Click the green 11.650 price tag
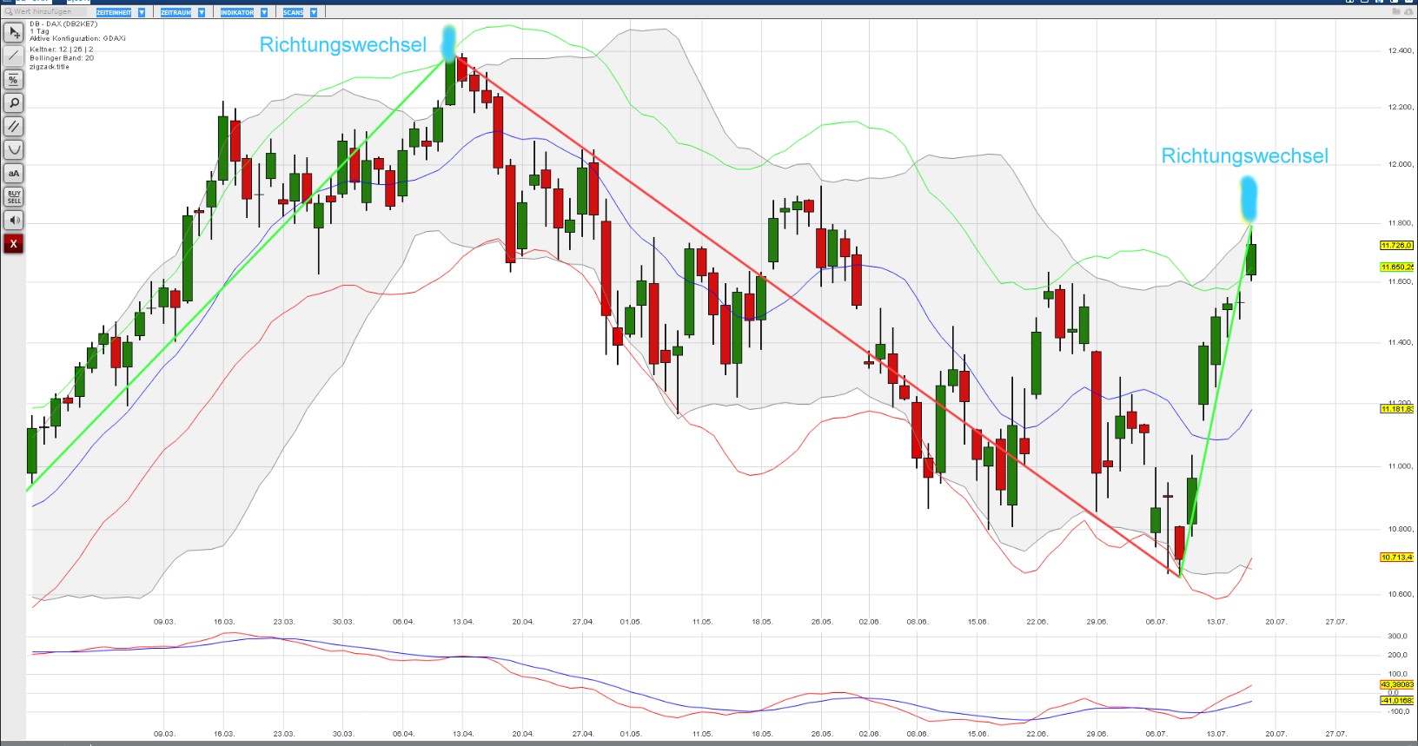Image resolution: width=1418 pixels, height=746 pixels. 1396,267
